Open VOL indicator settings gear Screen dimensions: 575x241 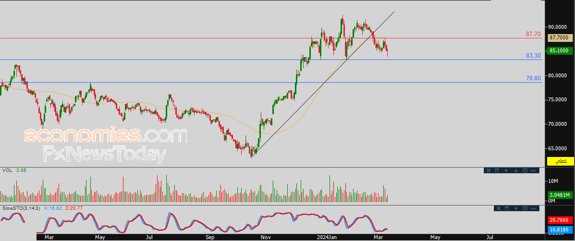point(525,170)
